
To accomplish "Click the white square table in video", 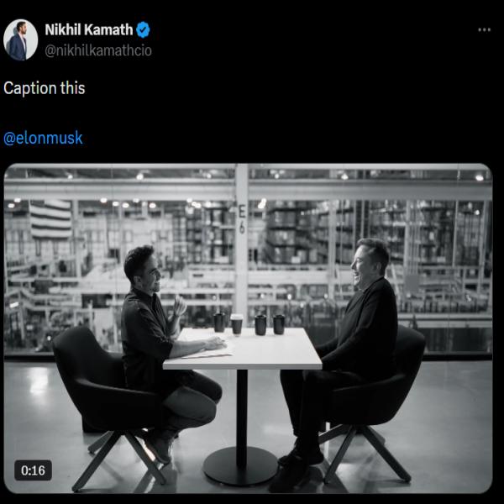I will click(x=243, y=349).
